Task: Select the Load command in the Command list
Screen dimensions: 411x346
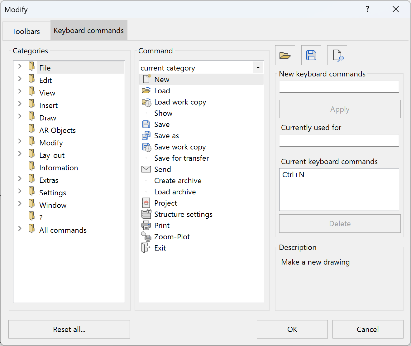Action: (162, 90)
